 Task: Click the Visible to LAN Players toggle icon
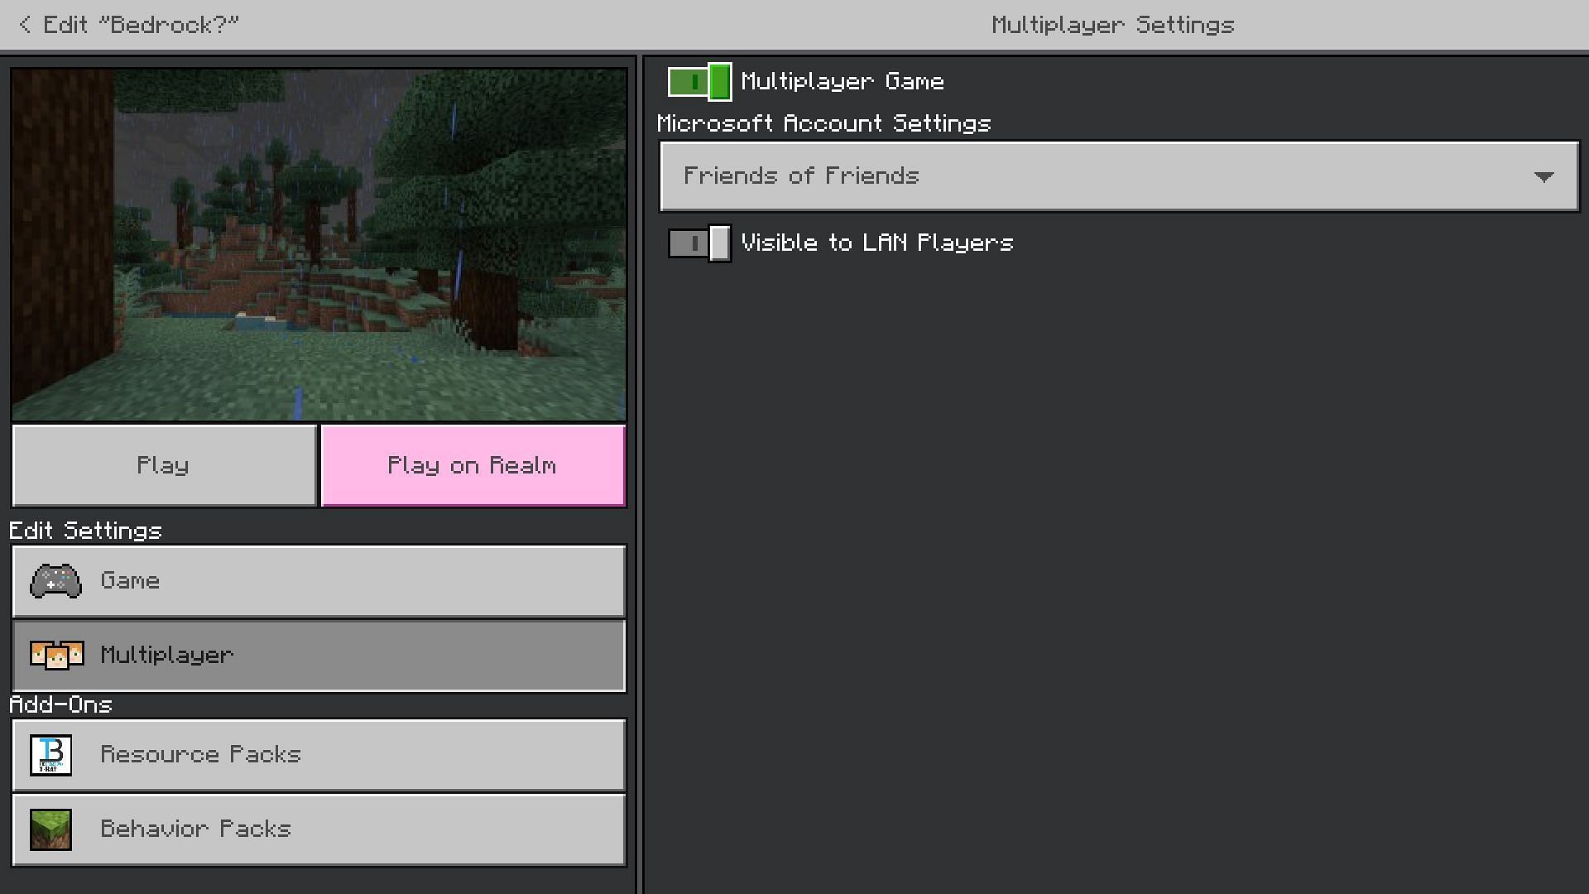pyautogui.click(x=698, y=243)
